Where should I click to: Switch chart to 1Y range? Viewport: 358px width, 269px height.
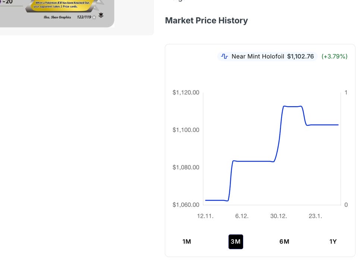point(333,242)
